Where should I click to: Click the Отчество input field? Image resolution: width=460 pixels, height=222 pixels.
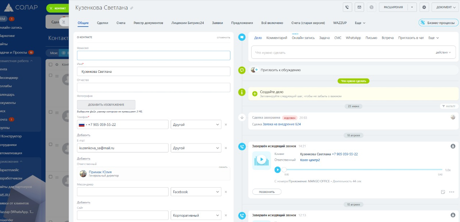point(153,88)
